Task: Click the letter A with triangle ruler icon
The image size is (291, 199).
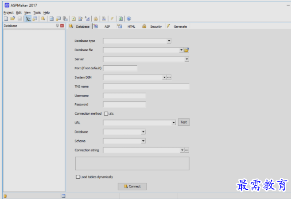Action: [87, 19]
